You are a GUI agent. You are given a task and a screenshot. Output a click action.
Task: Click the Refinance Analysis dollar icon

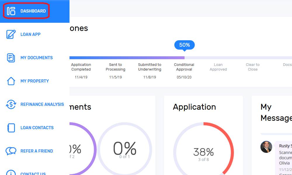[11, 104]
